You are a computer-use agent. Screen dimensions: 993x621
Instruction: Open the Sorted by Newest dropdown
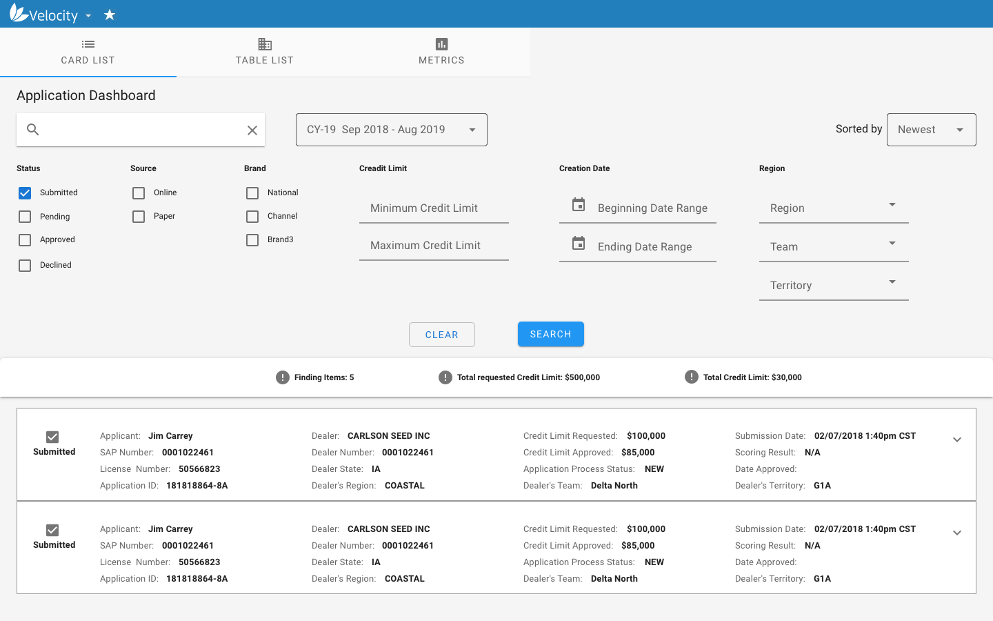931,130
